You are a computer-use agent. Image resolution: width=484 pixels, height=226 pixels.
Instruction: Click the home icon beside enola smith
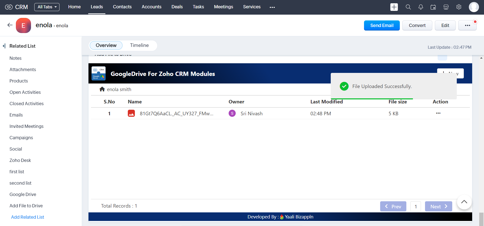click(102, 89)
